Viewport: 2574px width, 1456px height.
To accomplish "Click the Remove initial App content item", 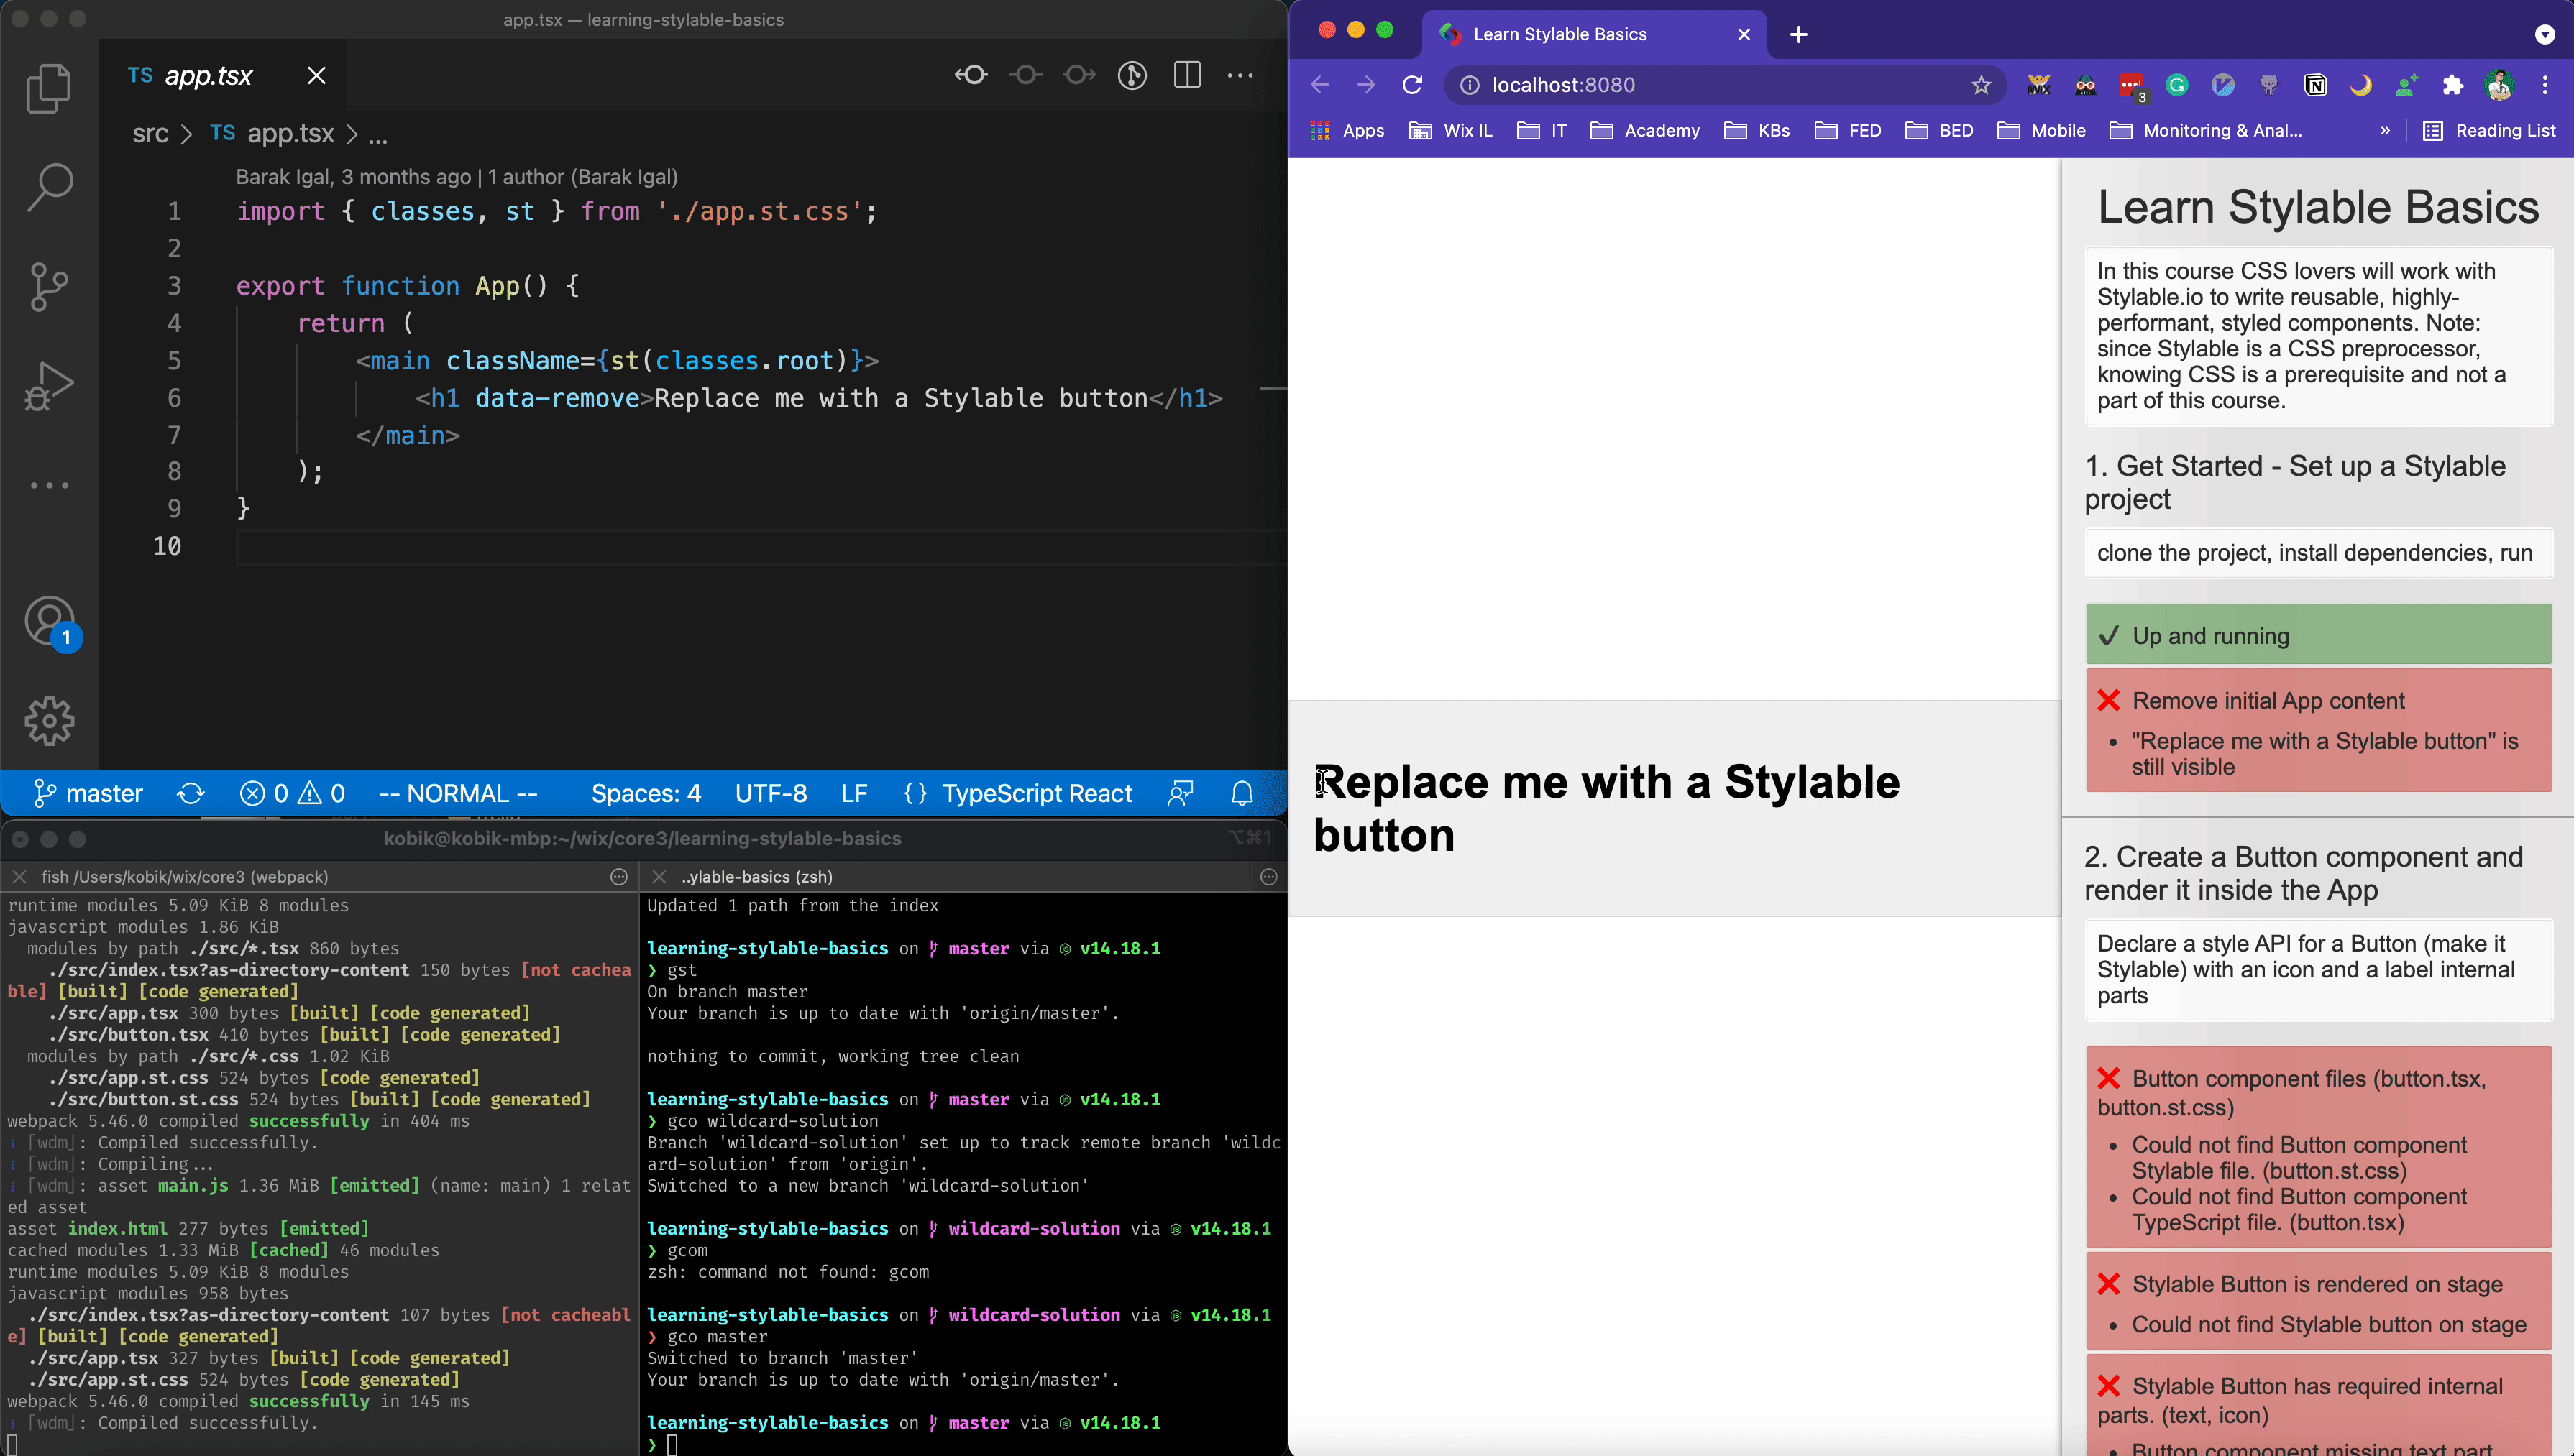I will pyautogui.click(x=2319, y=730).
